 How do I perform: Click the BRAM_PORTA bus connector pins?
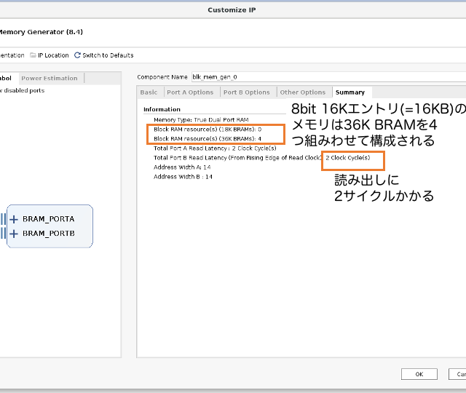pos(4,219)
